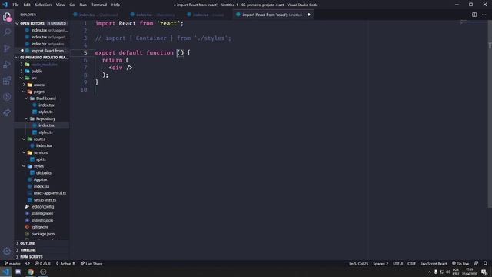
Task: Collapse the routes folder
Action: 24,138
